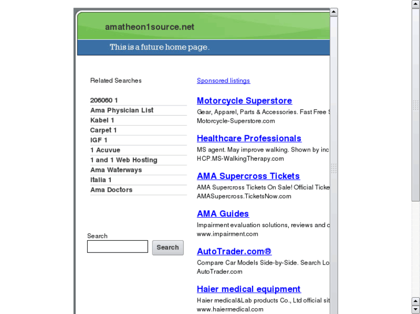Viewport: 420px width, 314px height.
Task: Open the AMA Supercross Tickets link
Action: pyautogui.click(x=248, y=176)
